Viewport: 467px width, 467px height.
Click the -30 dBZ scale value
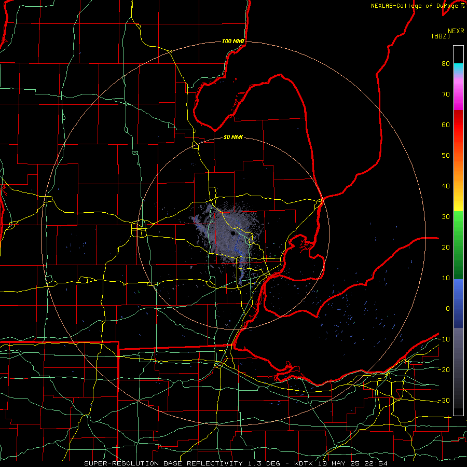444,401
